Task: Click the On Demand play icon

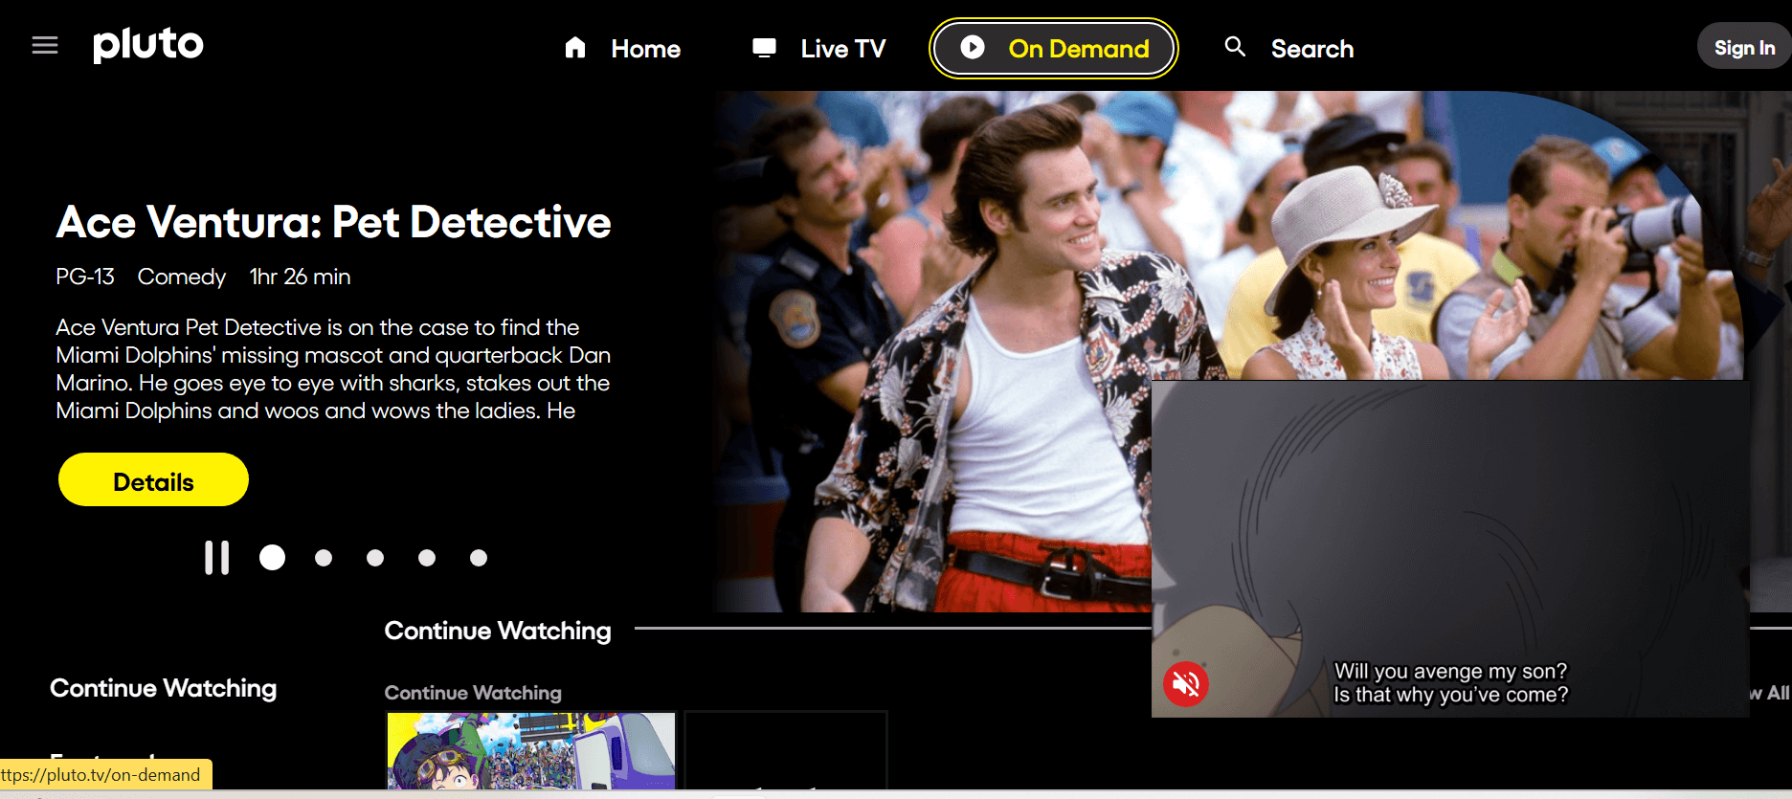Action: click(973, 47)
